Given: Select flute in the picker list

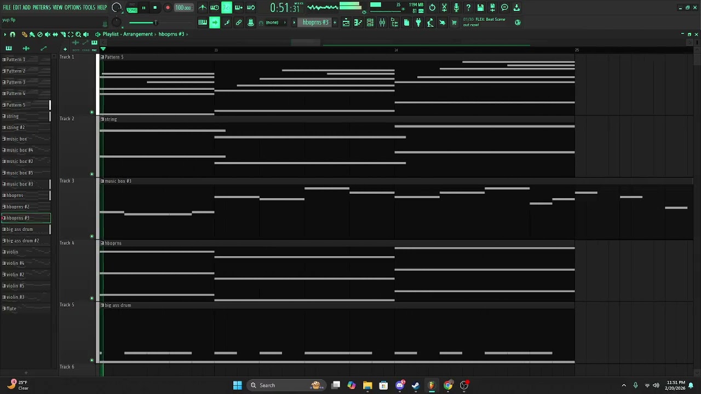Looking at the screenshot, I should 26,309.
